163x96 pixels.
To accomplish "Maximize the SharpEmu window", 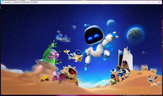I will coord(153,2).
